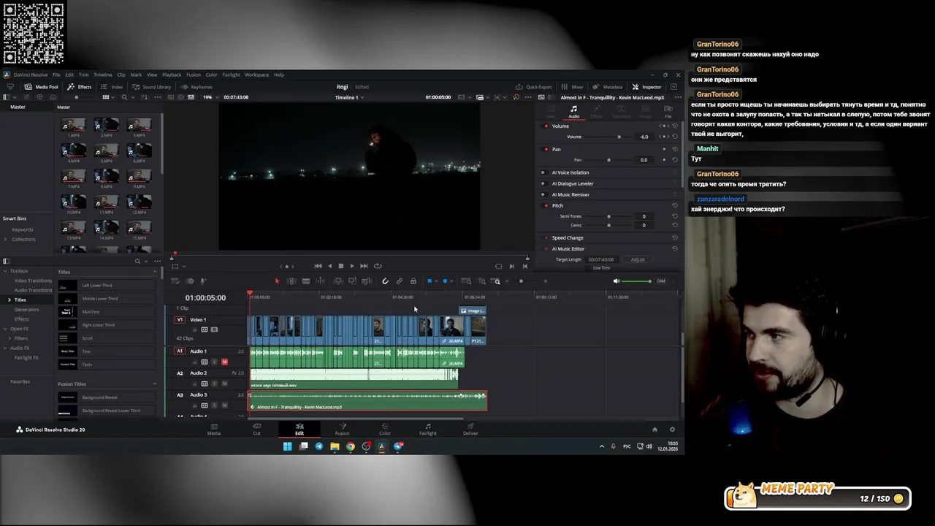Add keyframe for the Pan section
This screenshot has height=526, width=935.
tap(664, 149)
